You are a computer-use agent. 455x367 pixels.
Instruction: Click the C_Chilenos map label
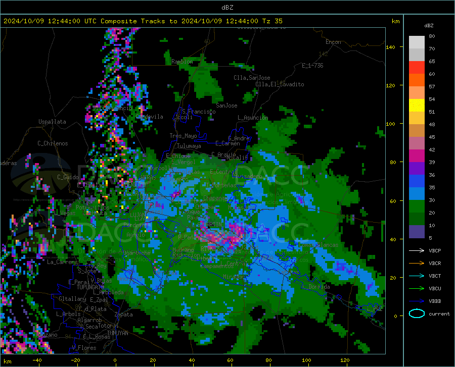(53, 143)
